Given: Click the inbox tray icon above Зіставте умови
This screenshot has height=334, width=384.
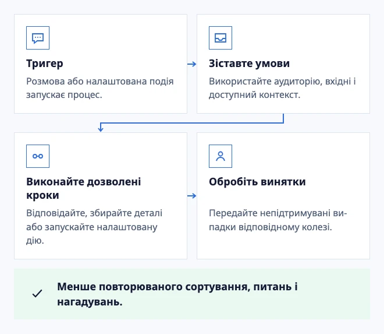Looking at the screenshot, I should [x=221, y=38].
